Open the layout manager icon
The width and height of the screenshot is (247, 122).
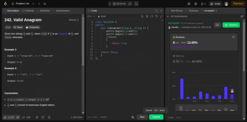189,4
